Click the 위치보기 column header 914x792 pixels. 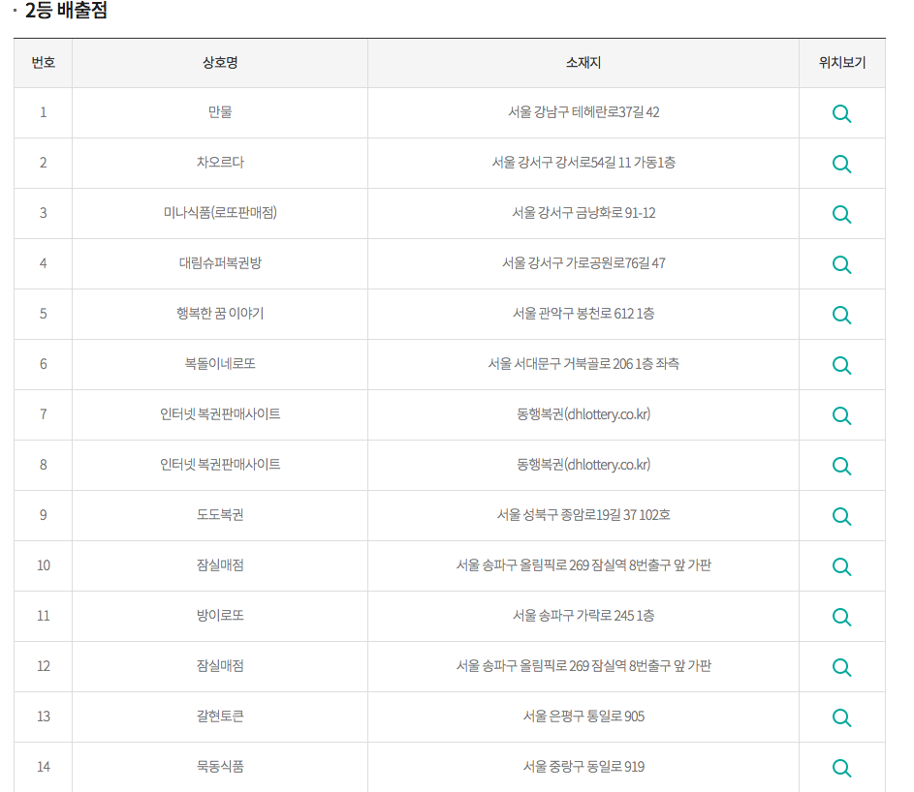(841, 63)
